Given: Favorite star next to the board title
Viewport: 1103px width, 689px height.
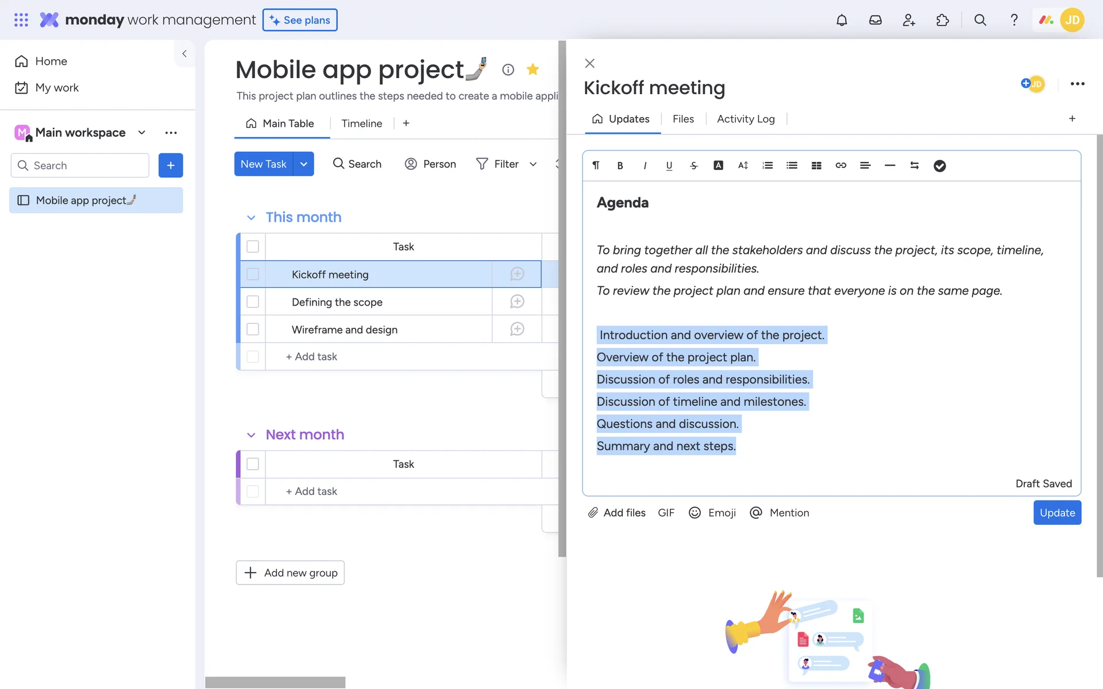Looking at the screenshot, I should coord(533,69).
